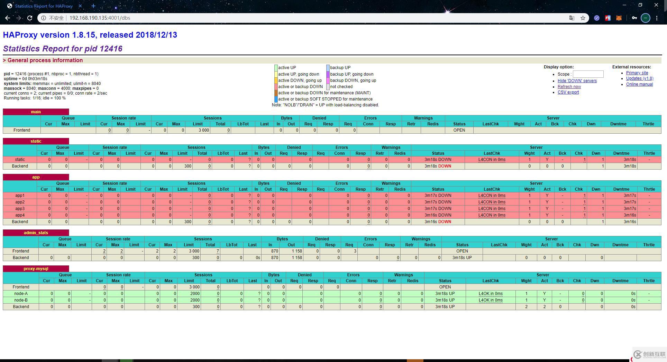This screenshot has width=667, height=362.
Task: Reload the HAProxy stats page
Action: [x=30, y=18]
